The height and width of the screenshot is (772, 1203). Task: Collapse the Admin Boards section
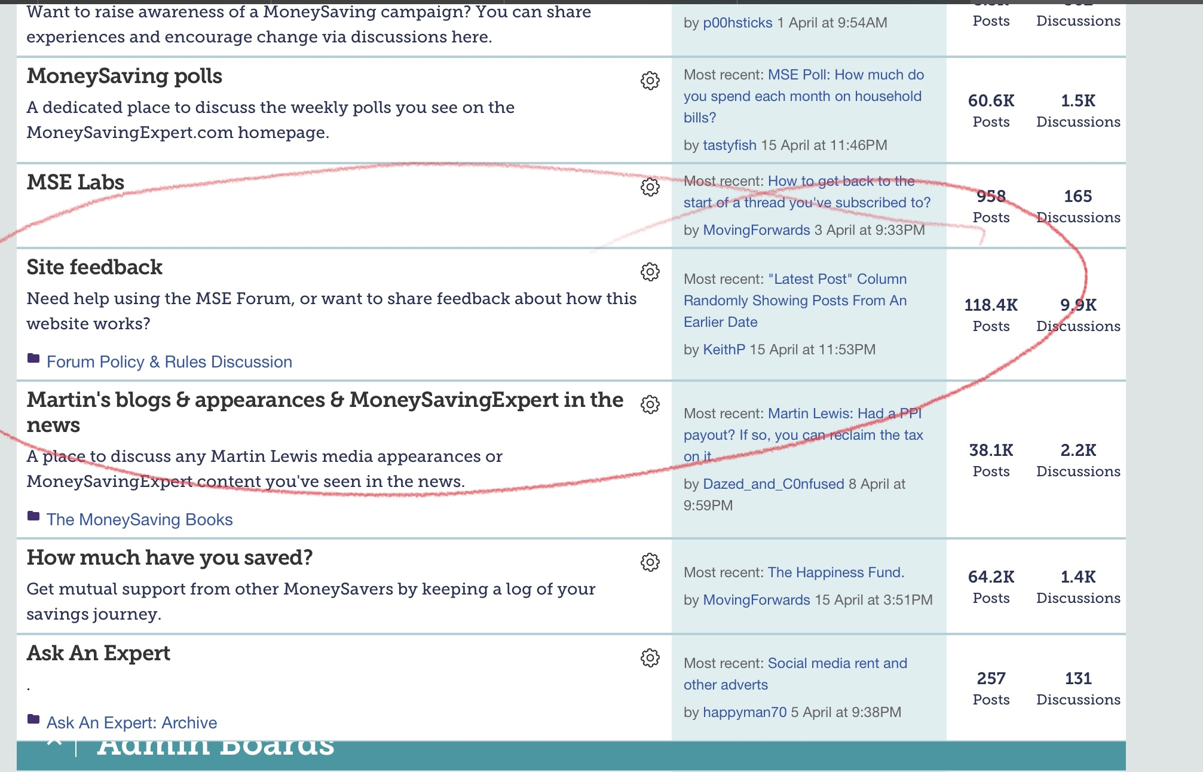(x=54, y=743)
